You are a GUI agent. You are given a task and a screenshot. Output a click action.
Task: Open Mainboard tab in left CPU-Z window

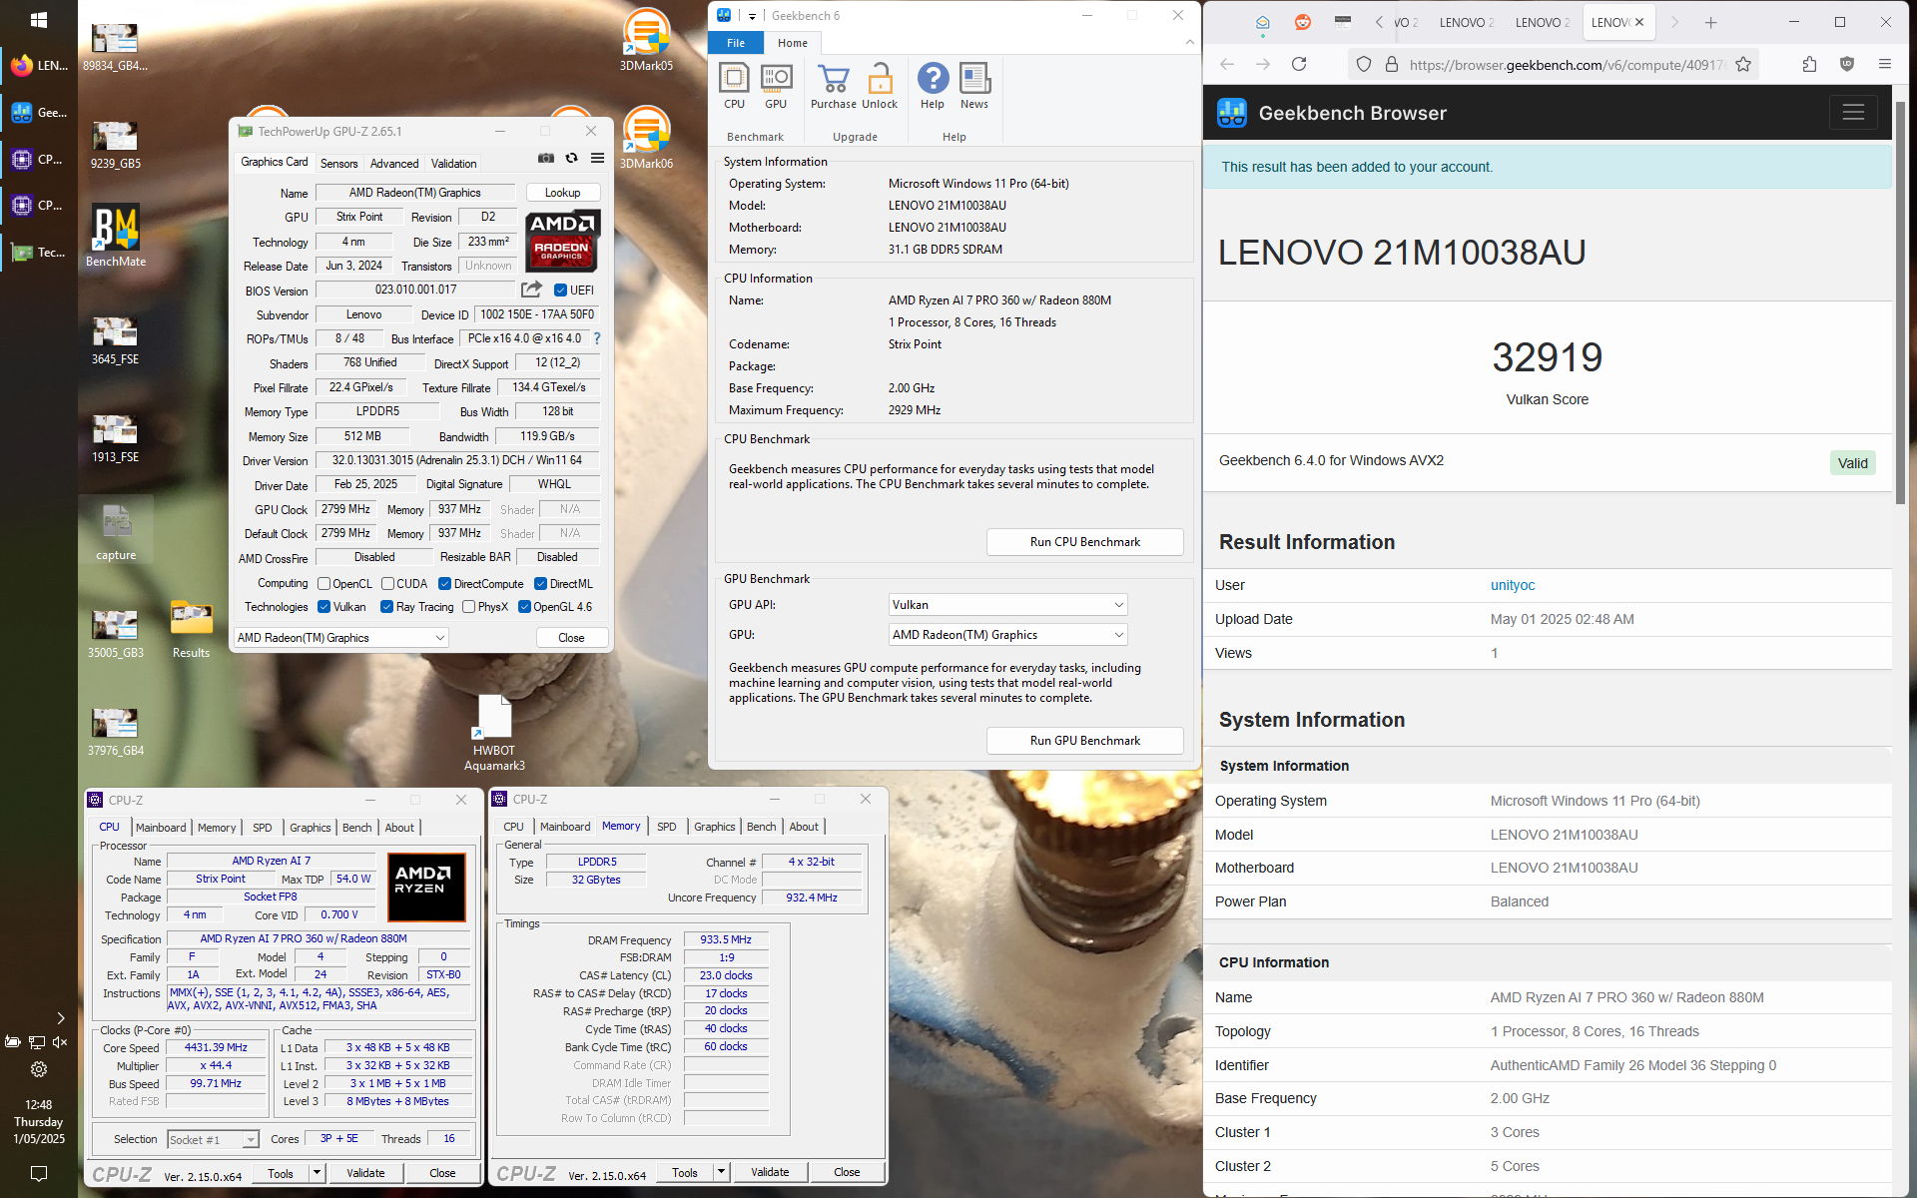(161, 828)
